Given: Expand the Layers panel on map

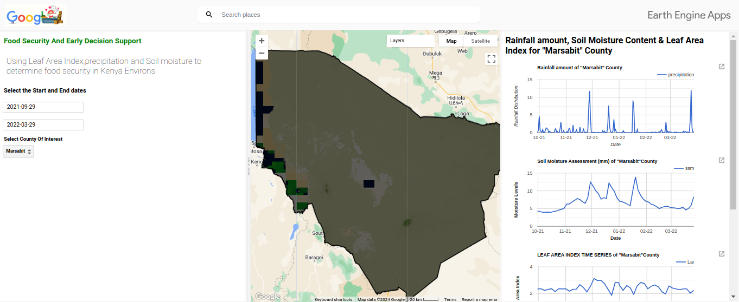Looking at the screenshot, I should (x=410, y=41).
